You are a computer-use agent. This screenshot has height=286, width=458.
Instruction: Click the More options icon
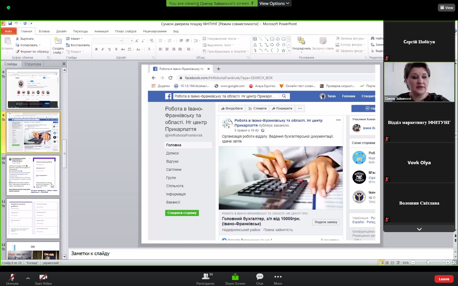click(278, 277)
